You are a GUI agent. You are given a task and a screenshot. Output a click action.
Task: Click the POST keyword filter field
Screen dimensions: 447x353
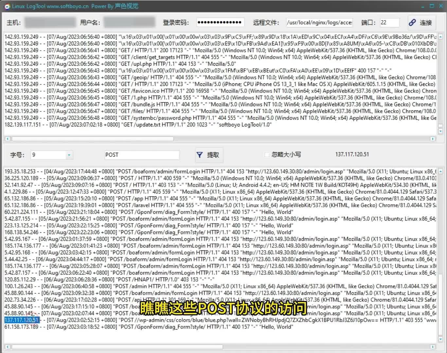point(142,155)
